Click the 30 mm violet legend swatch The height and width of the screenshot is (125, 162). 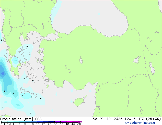(x=57, y=122)
